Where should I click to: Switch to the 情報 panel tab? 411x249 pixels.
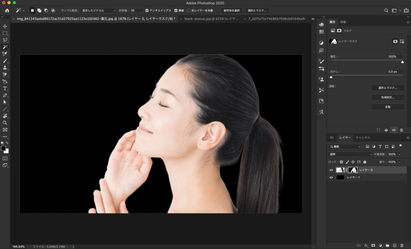click(343, 22)
